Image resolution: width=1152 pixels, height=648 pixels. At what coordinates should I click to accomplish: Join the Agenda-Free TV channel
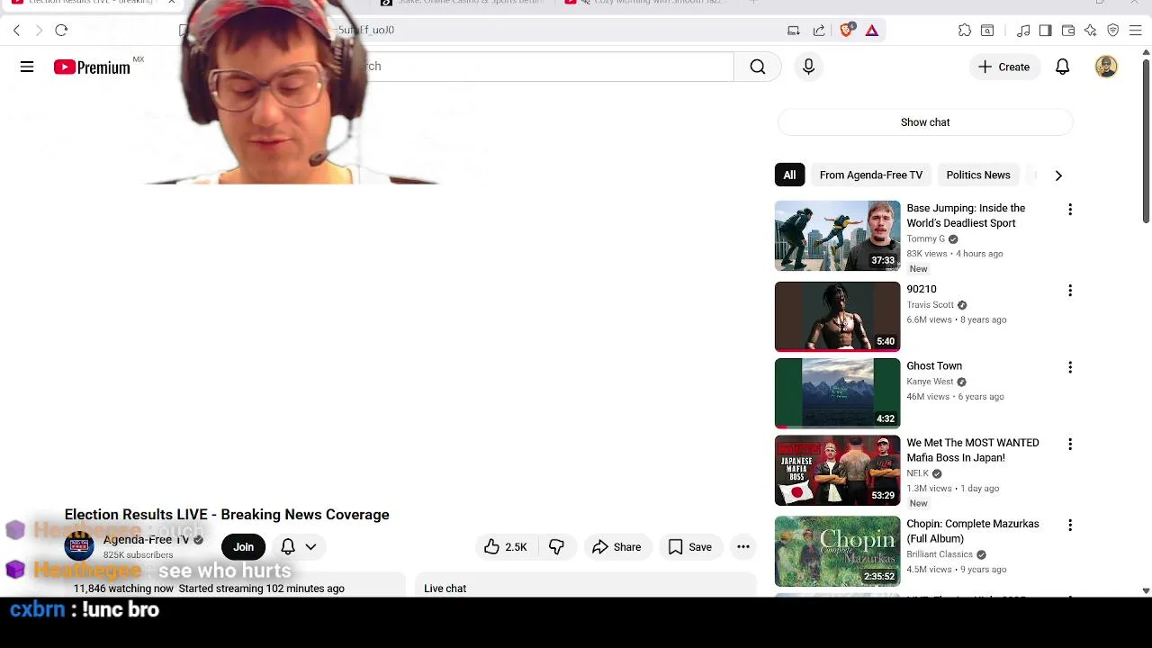pos(243,547)
